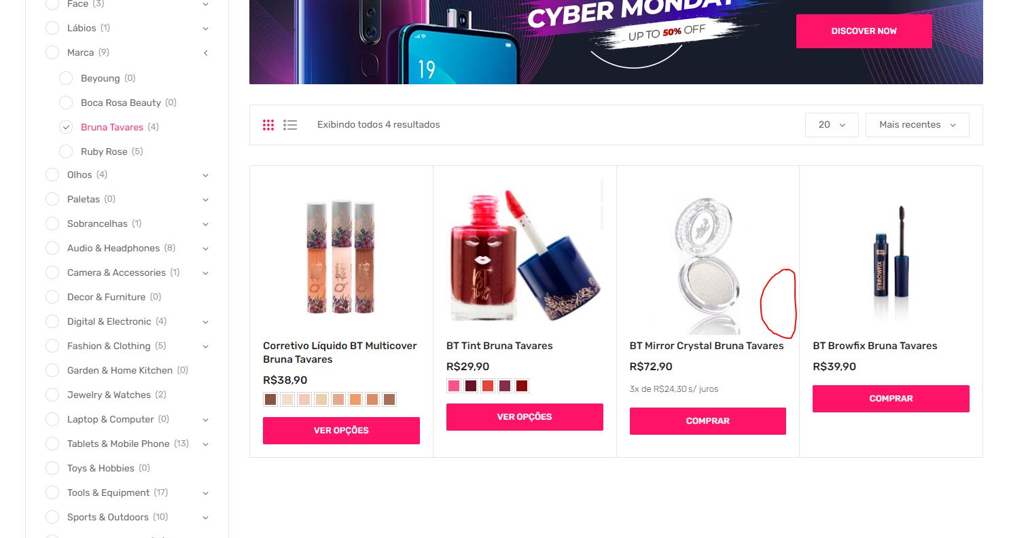
Task: Collapse the Marca category chevron
Action: click(205, 53)
